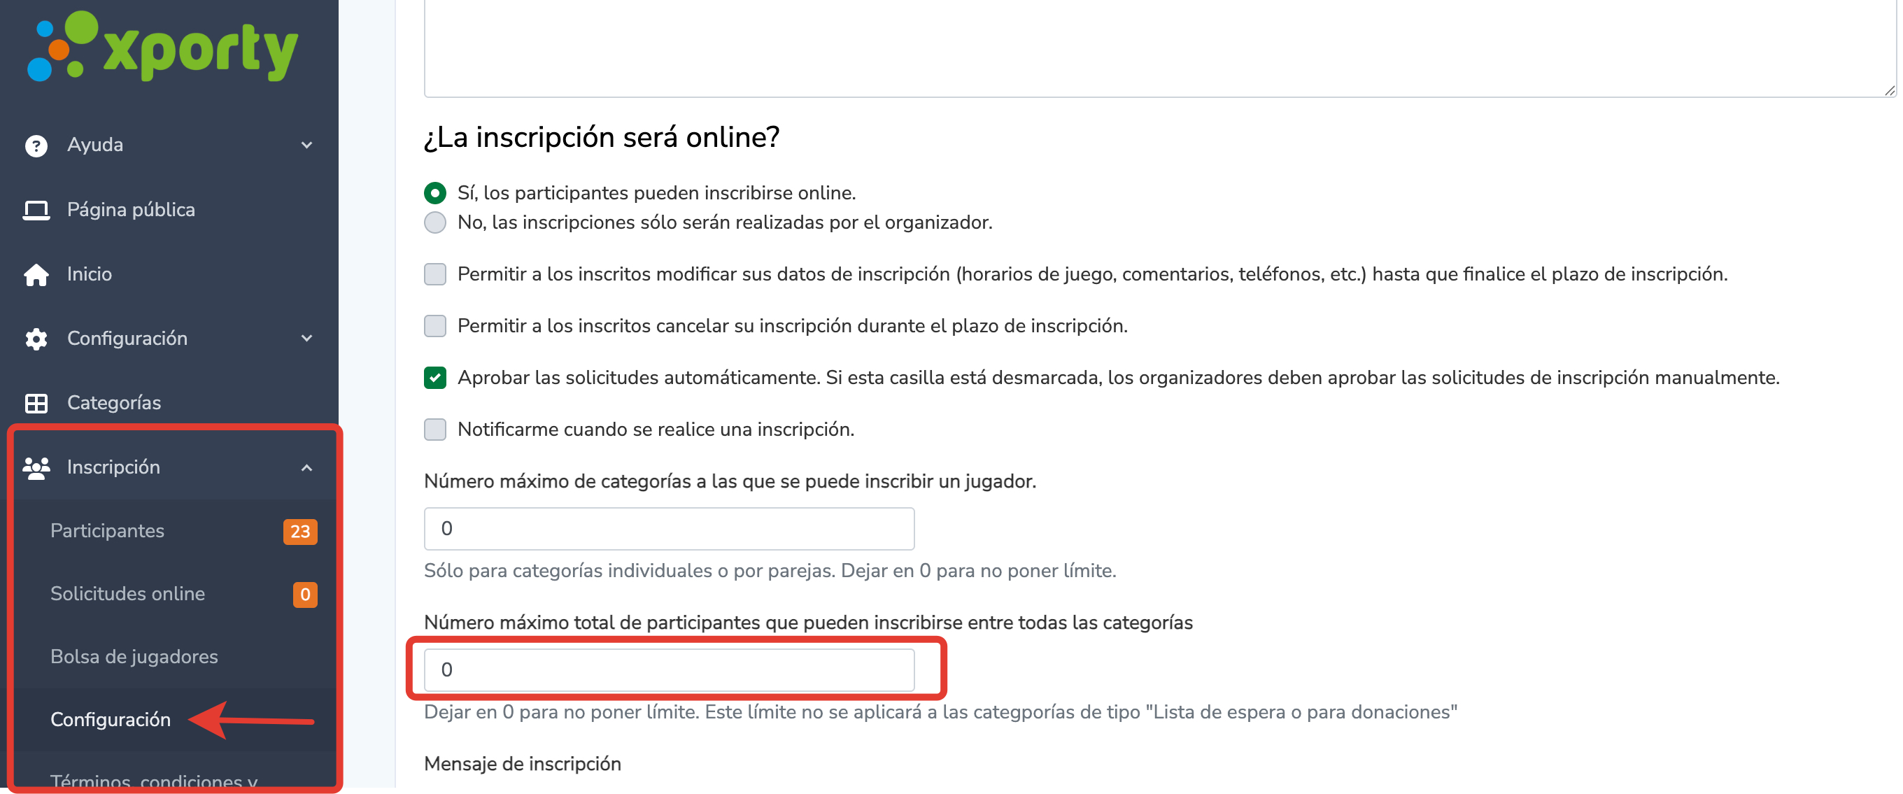Collapse the Inscripción section chevron
1903x794 pixels.
[x=306, y=467]
